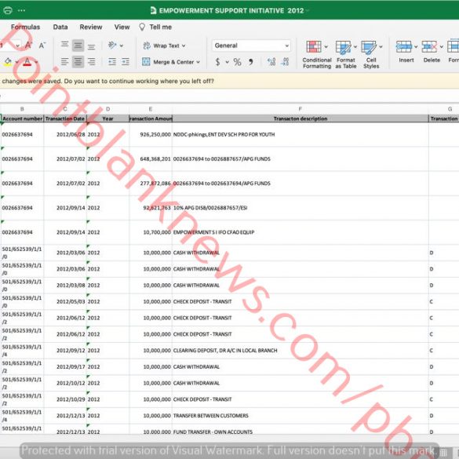The height and width of the screenshot is (459, 459).
Task: Expand the Merge & Center dropdown arrow
Action: click(x=199, y=62)
